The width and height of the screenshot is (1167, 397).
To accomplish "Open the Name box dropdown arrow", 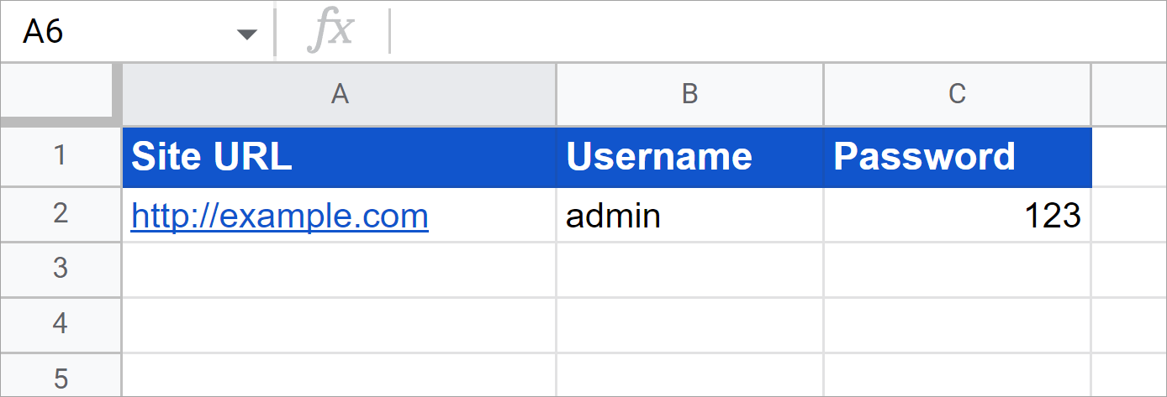I will click(246, 34).
